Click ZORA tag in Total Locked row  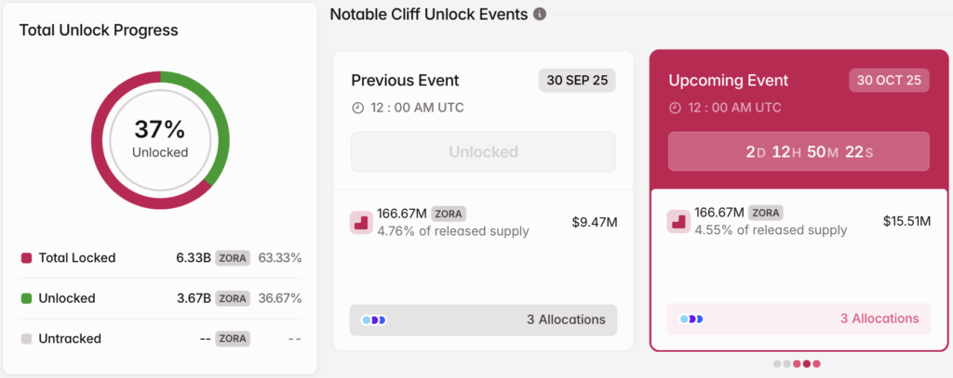pos(233,258)
